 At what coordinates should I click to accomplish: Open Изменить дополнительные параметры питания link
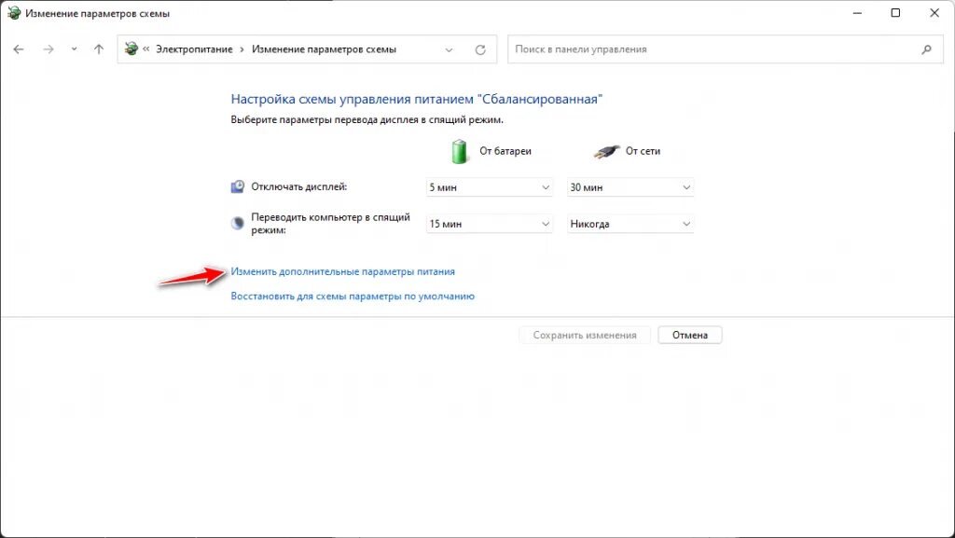pyautogui.click(x=343, y=271)
